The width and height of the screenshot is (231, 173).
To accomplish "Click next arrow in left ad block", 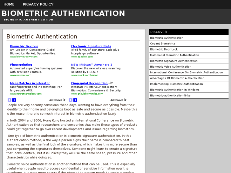I will [14, 100].
